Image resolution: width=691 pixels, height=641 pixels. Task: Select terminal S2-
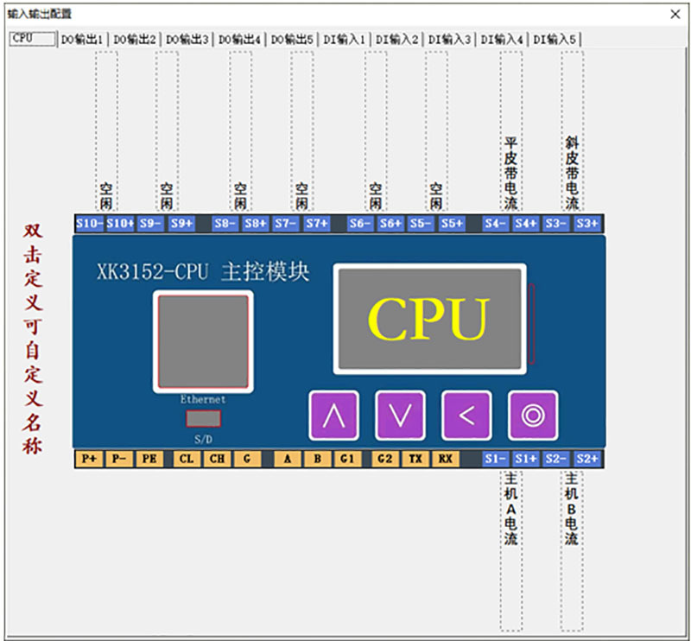556,459
